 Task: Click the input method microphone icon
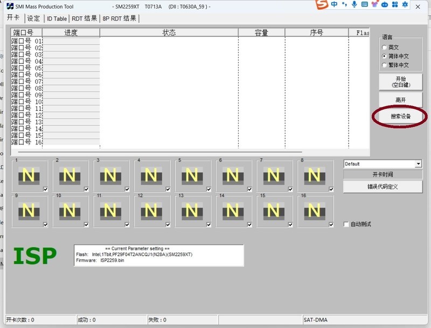click(354, 4)
